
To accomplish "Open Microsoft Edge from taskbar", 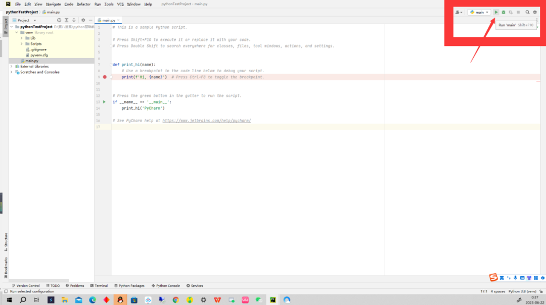I will [93, 300].
